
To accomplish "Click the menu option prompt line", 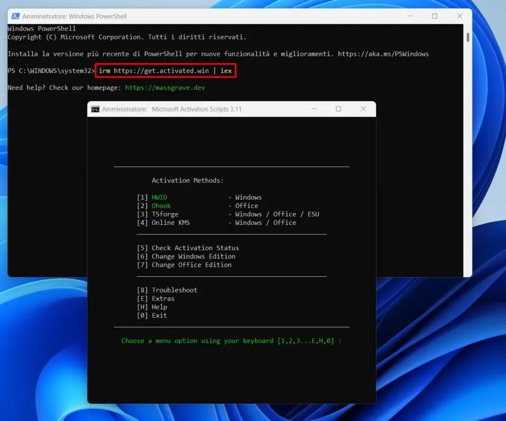I will pyautogui.click(x=231, y=340).
